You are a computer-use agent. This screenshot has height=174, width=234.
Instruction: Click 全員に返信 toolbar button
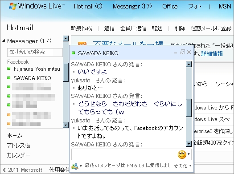[x=133, y=28]
